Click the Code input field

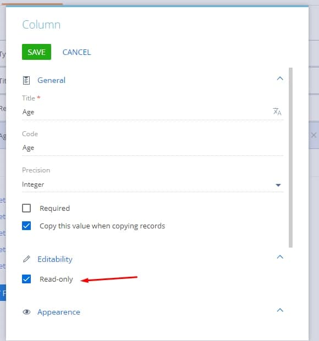152,148
